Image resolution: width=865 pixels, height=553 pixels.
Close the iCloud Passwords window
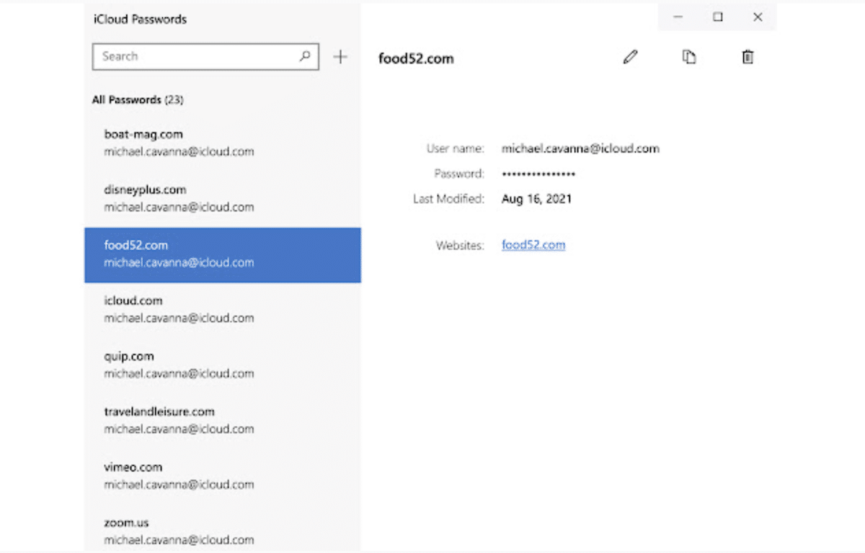(758, 17)
